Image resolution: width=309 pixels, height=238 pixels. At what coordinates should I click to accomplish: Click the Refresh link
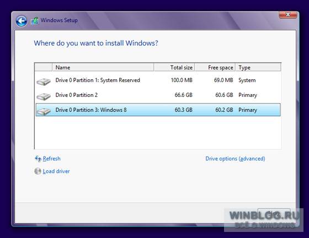tap(52, 159)
